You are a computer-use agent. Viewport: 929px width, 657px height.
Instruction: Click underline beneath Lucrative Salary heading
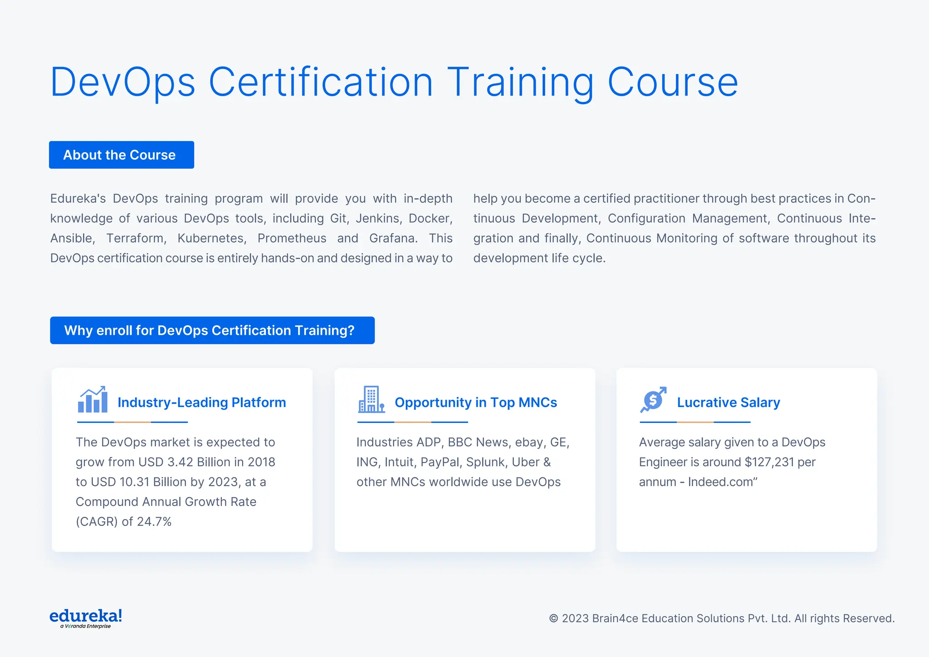[x=695, y=422]
